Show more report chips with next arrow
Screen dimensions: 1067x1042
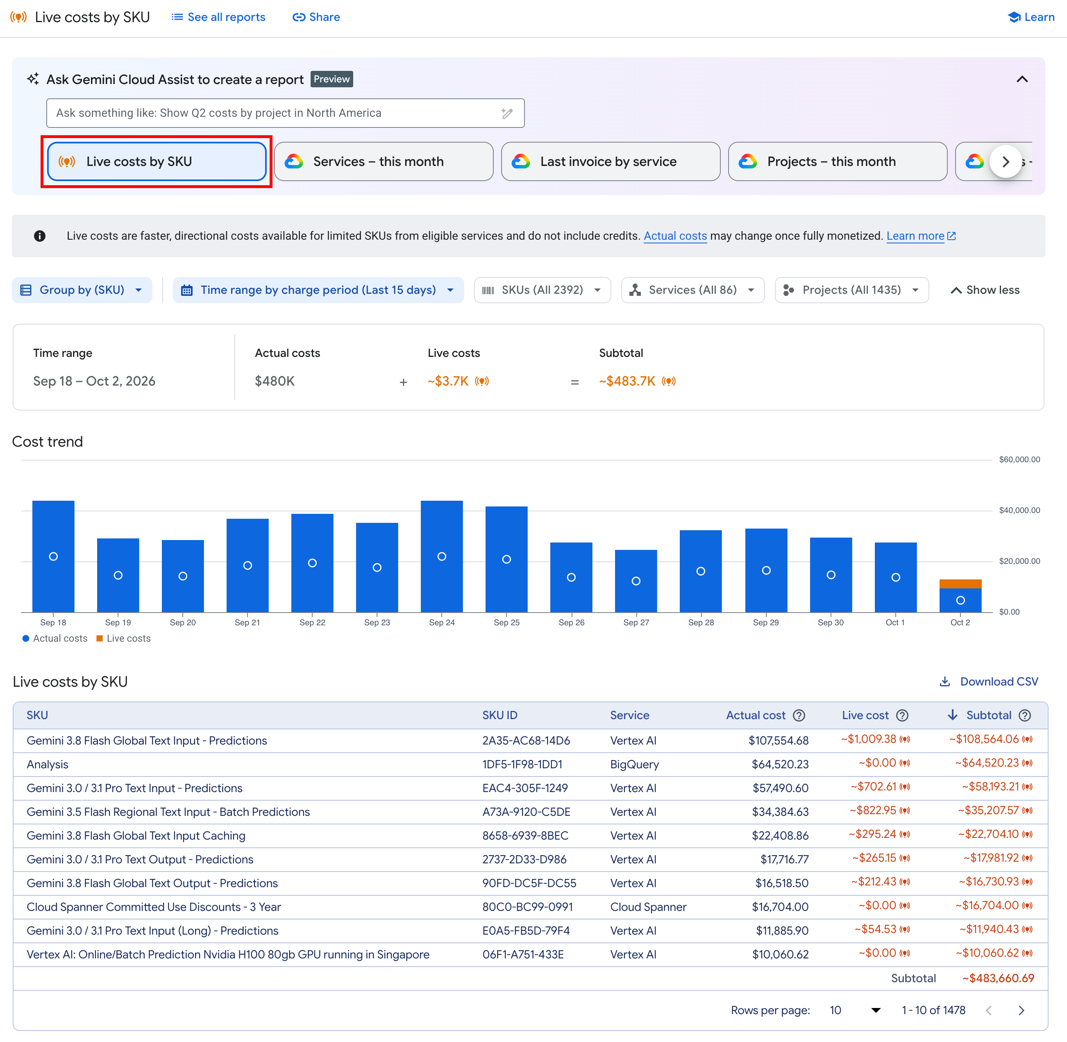[1005, 161]
